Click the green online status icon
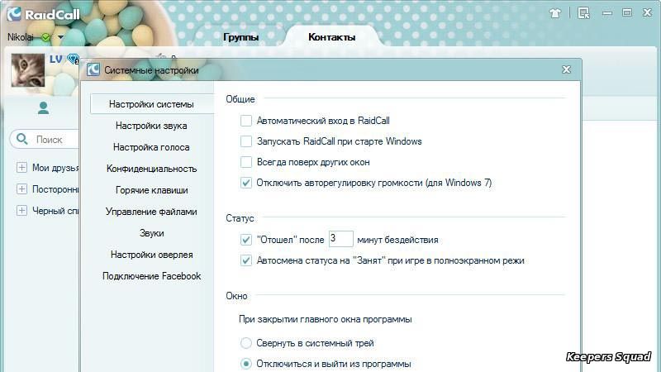This screenshot has height=372, width=661. pyautogui.click(x=45, y=37)
